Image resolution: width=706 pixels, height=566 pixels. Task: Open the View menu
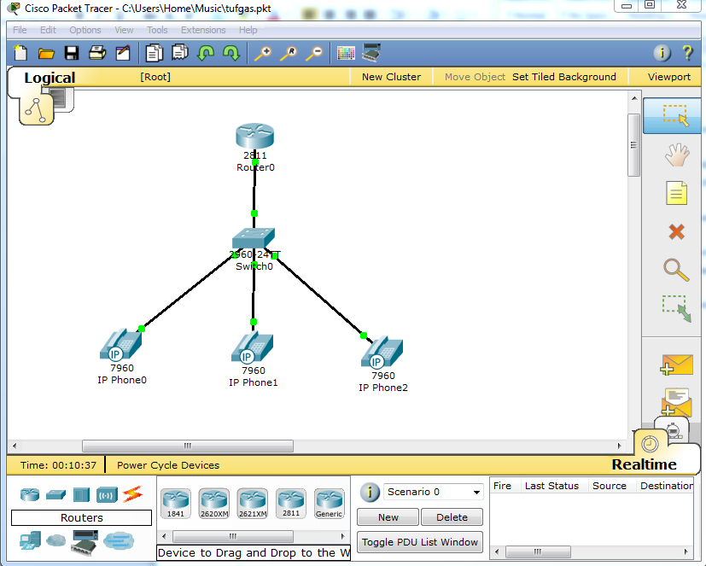pyautogui.click(x=124, y=30)
